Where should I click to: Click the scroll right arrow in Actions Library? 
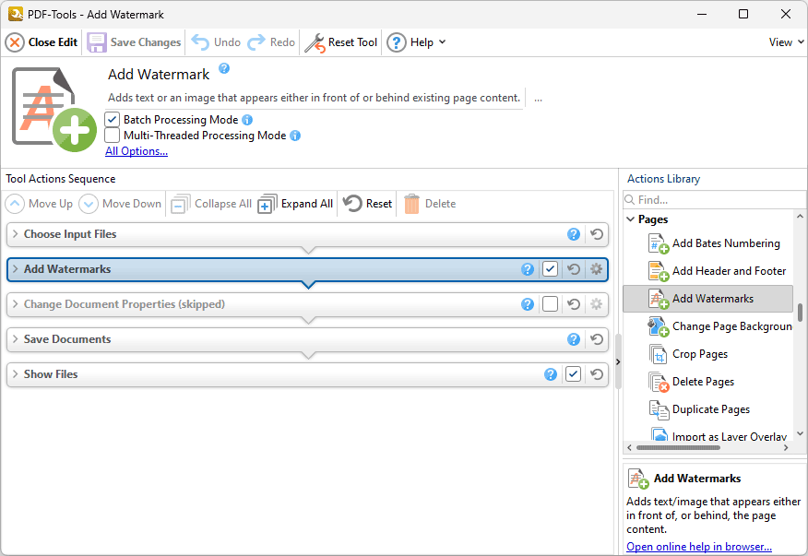786,448
